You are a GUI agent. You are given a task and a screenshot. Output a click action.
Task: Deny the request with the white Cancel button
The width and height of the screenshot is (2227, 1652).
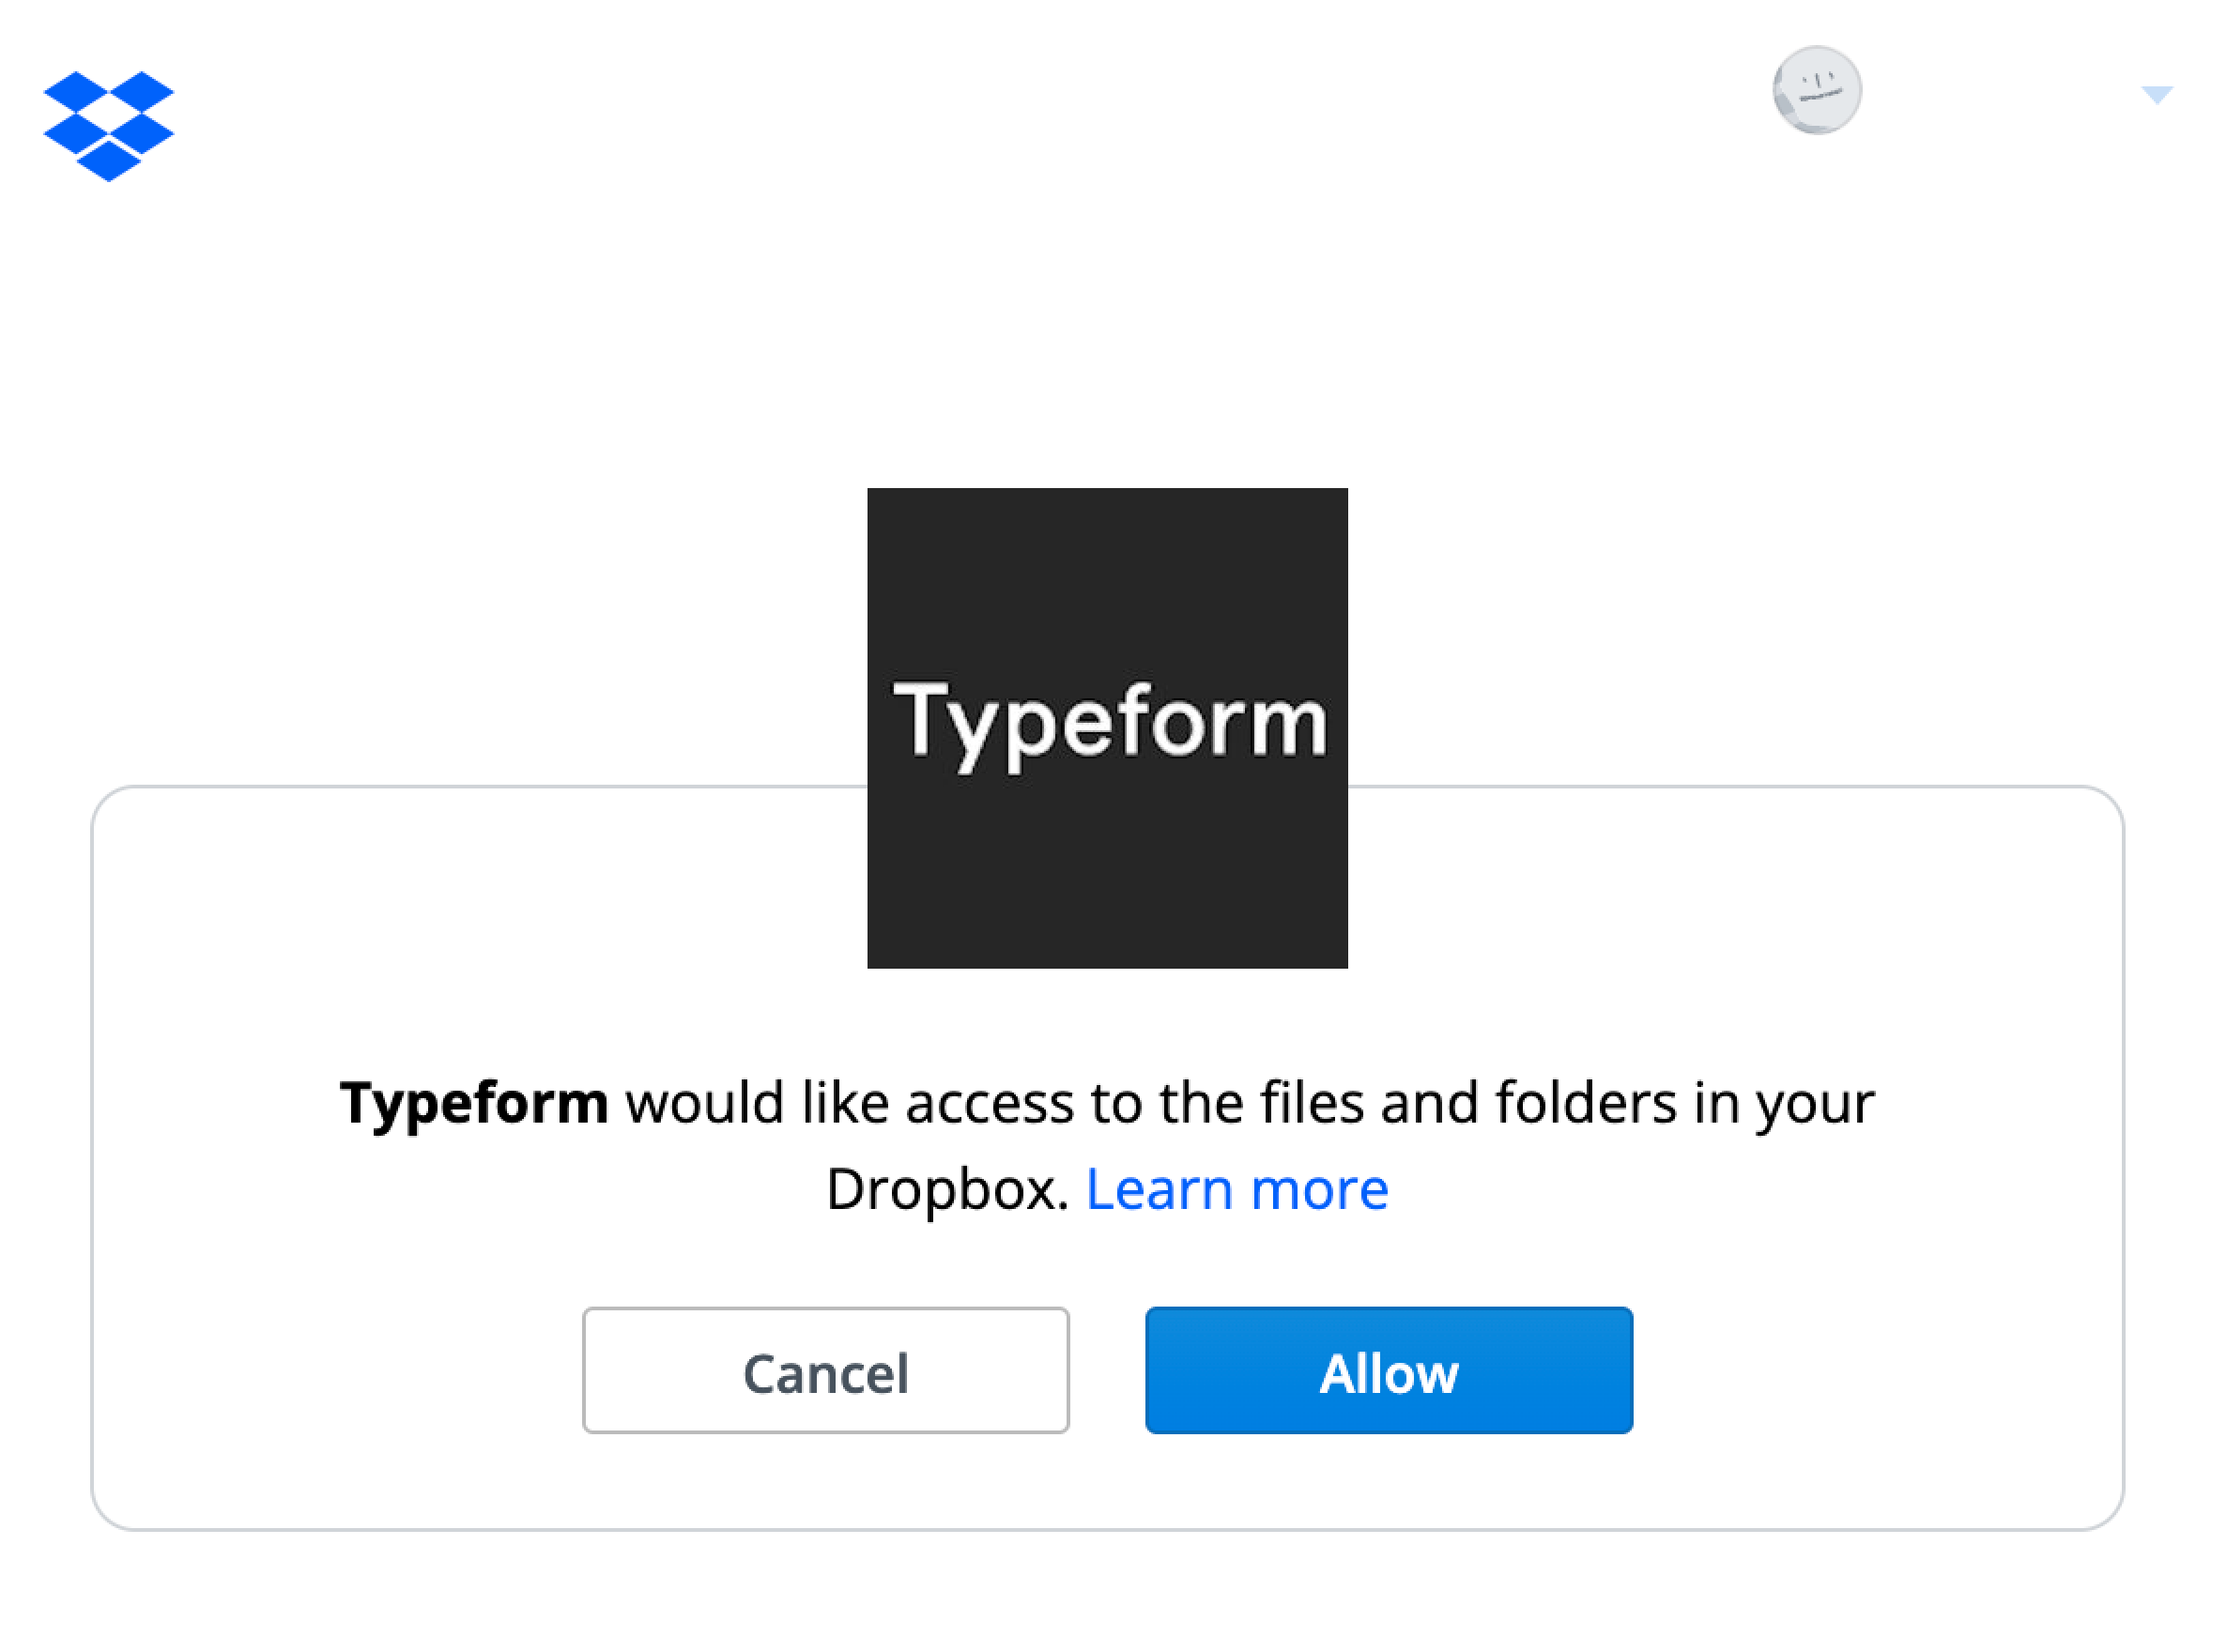click(x=826, y=1370)
